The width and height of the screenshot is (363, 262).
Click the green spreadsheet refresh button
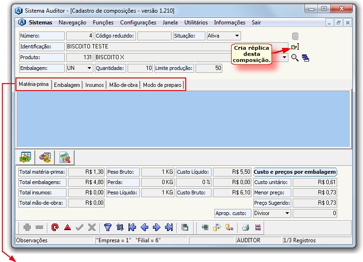click(x=25, y=157)
